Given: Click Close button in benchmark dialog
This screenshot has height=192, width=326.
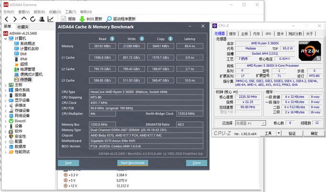Looking at the screenshot, I should (197, 163).
